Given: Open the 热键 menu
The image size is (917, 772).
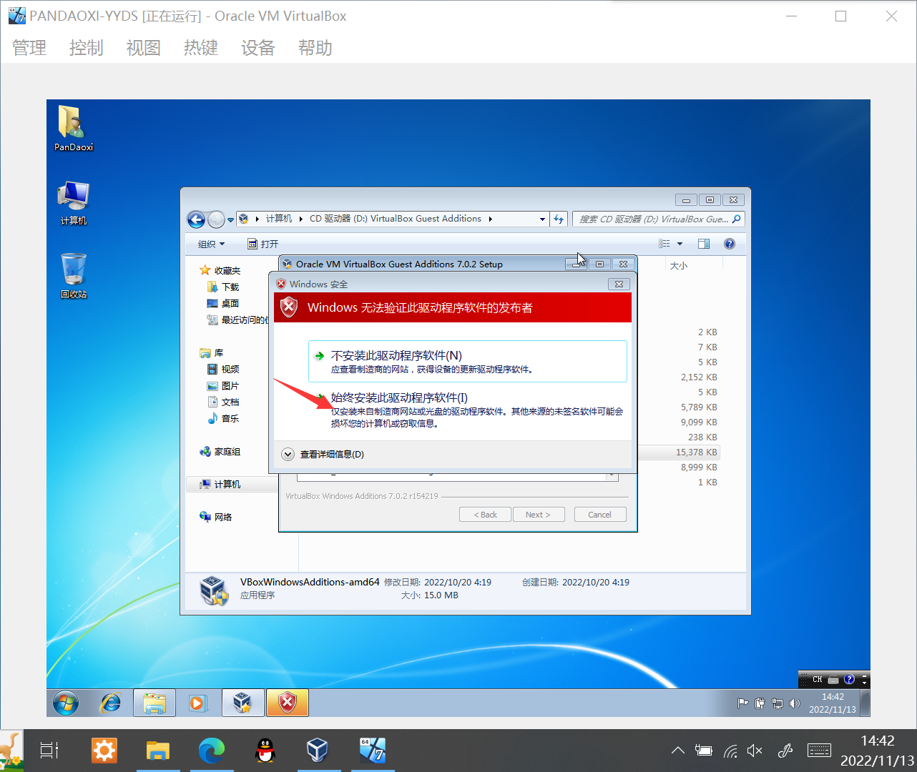Looking at the screenshot, I should 201,48.
